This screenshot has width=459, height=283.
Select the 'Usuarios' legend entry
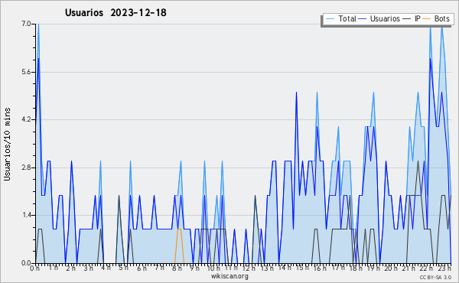pyautogui.click(x=379, y=18)
